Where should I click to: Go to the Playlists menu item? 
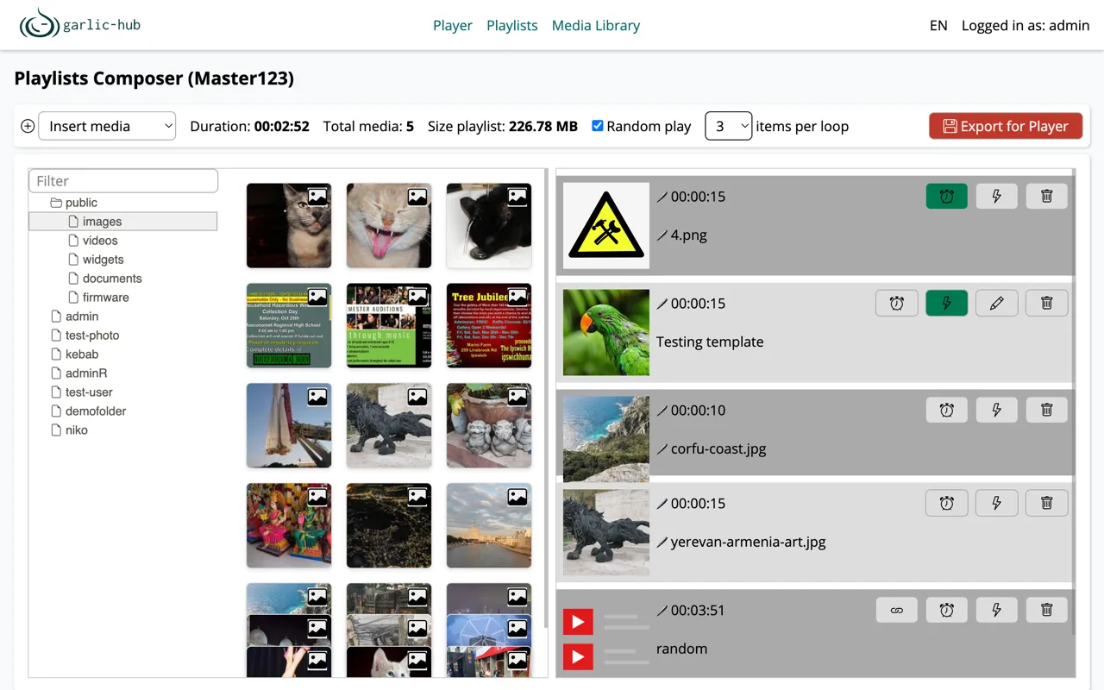(512, 26)
